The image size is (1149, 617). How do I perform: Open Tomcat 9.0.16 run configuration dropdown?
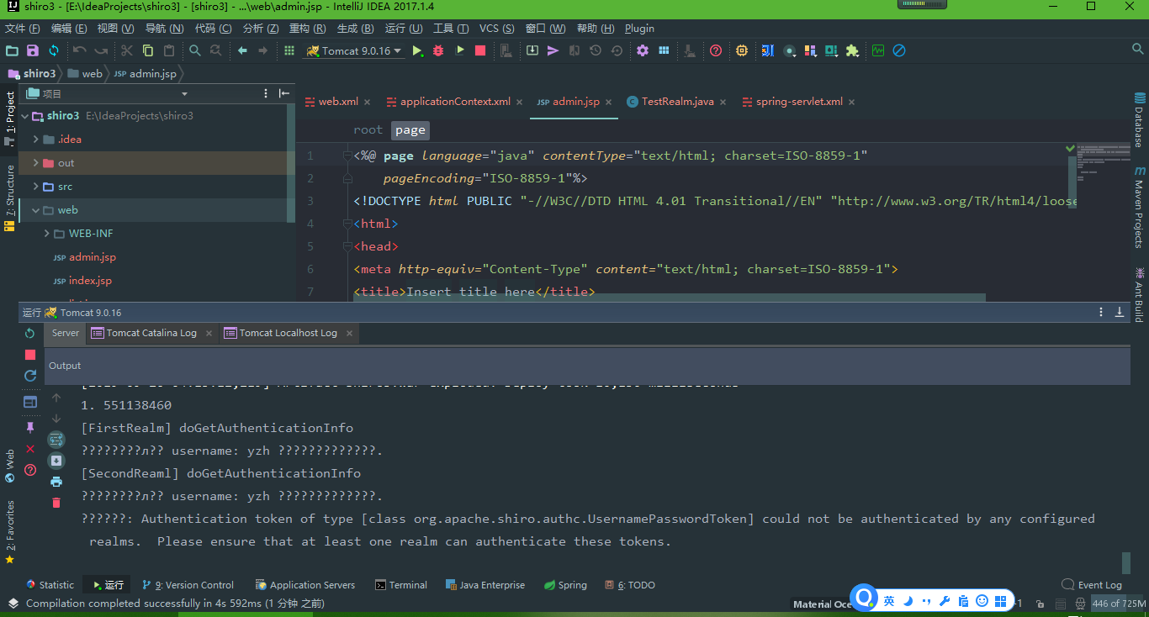pos(354,50)
